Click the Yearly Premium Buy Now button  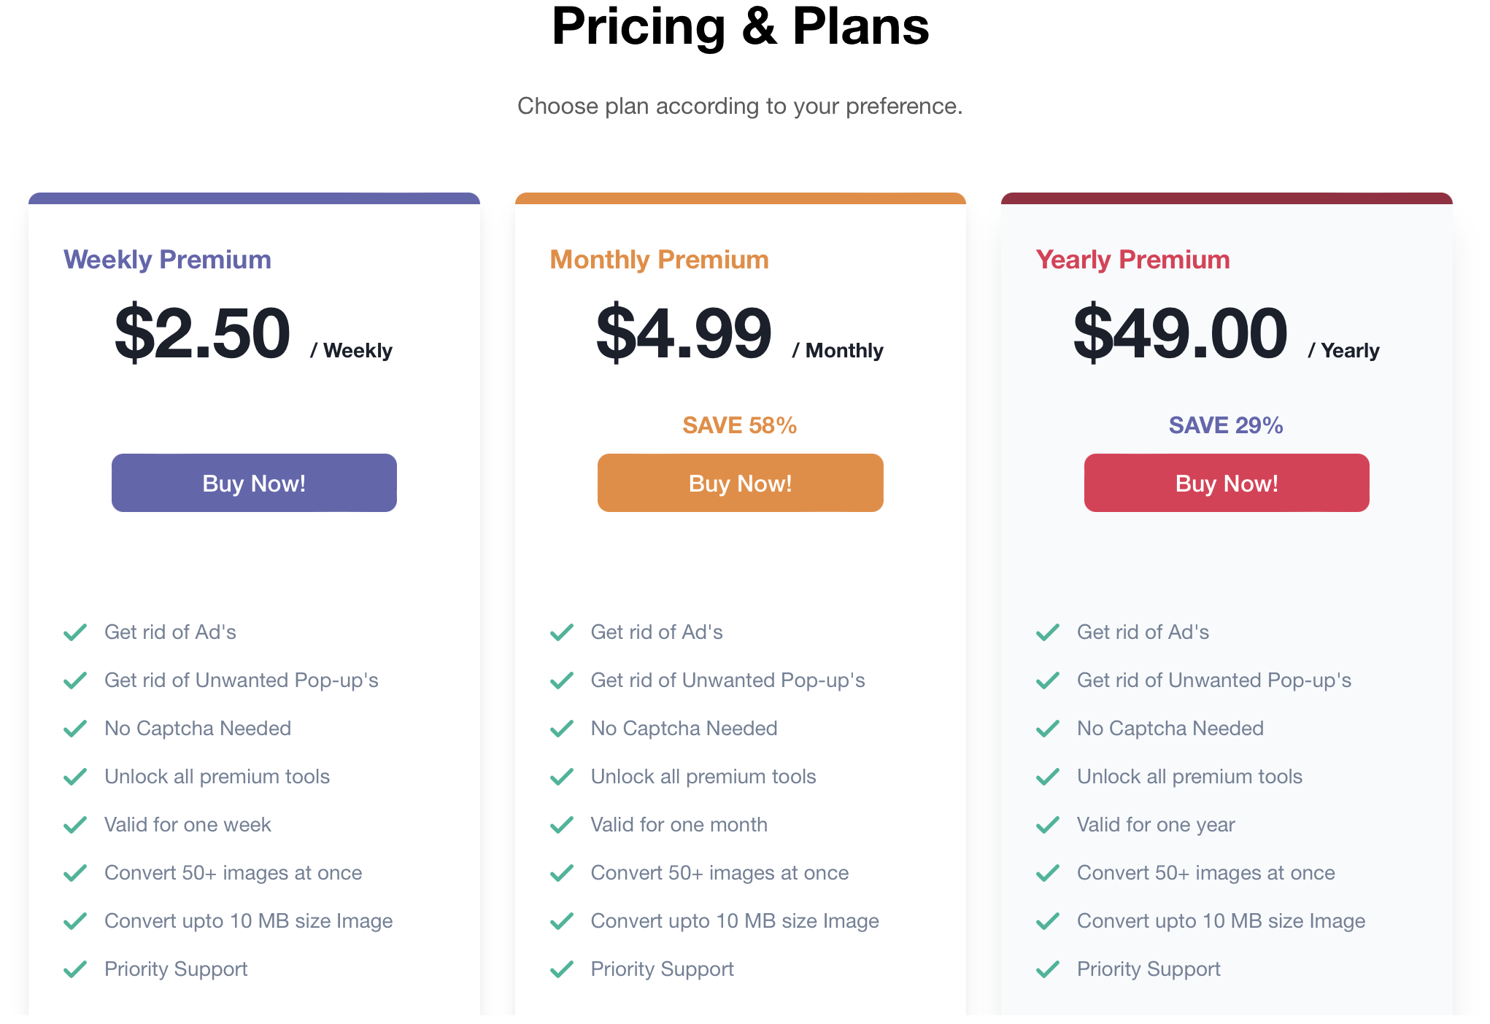pyautogui.click(x=1227, y=483)
